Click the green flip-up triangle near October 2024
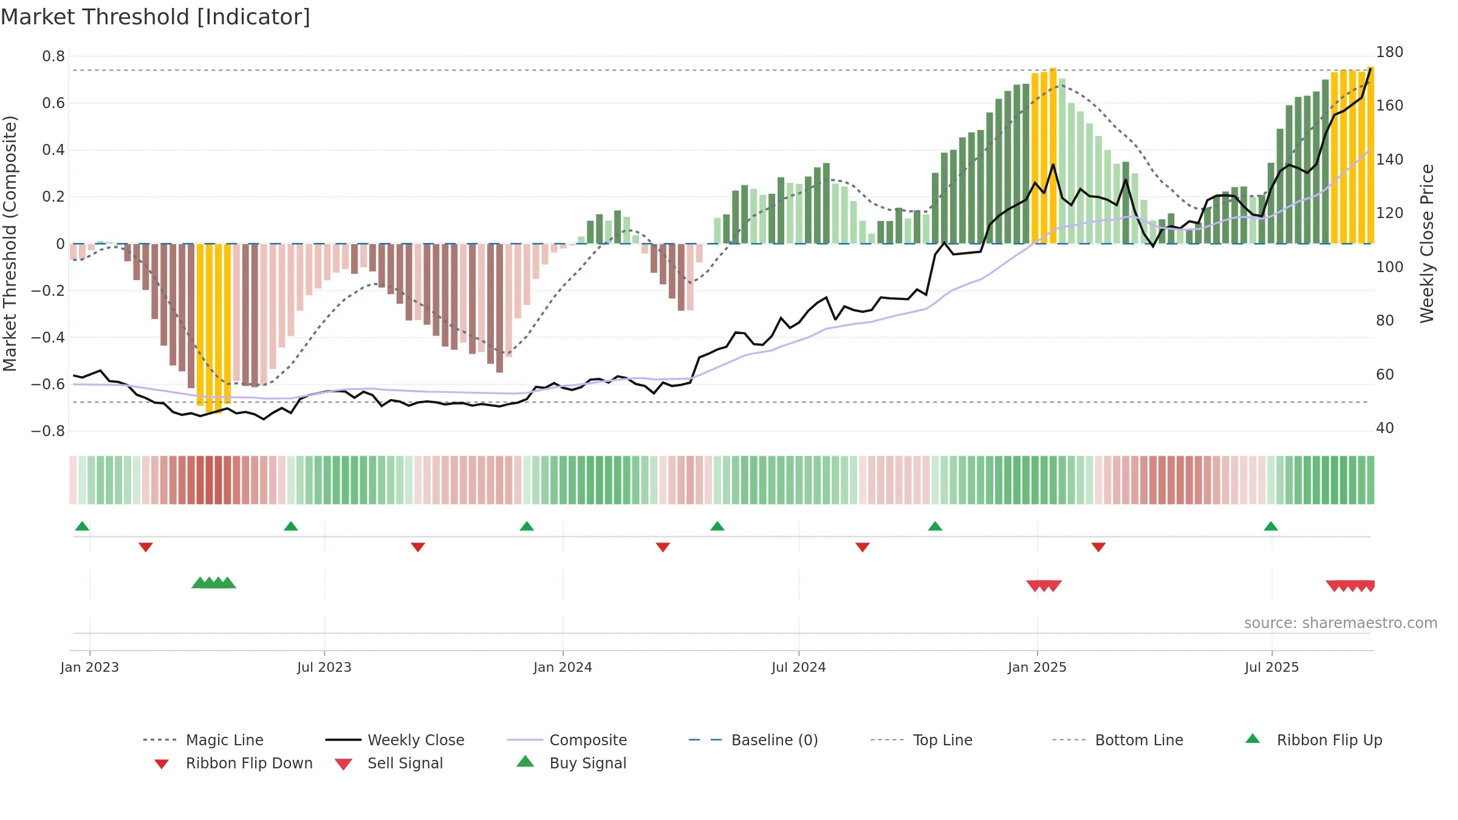The height and width of the screenshot is (820, 1458). [x=935, y=526]
